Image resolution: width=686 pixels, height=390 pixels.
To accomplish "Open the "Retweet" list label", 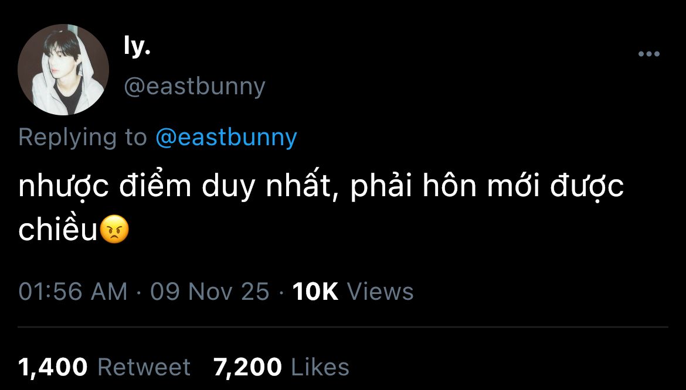I will pyautogui.click(x=144, y=367).
